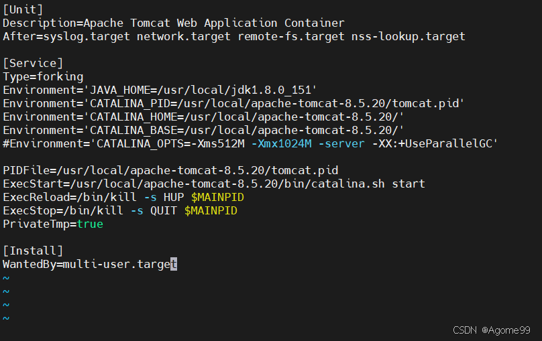Viewport: 542px width, 341px height.
Task: Click the JAVA_HOME environment line
Action: (160, 90)
